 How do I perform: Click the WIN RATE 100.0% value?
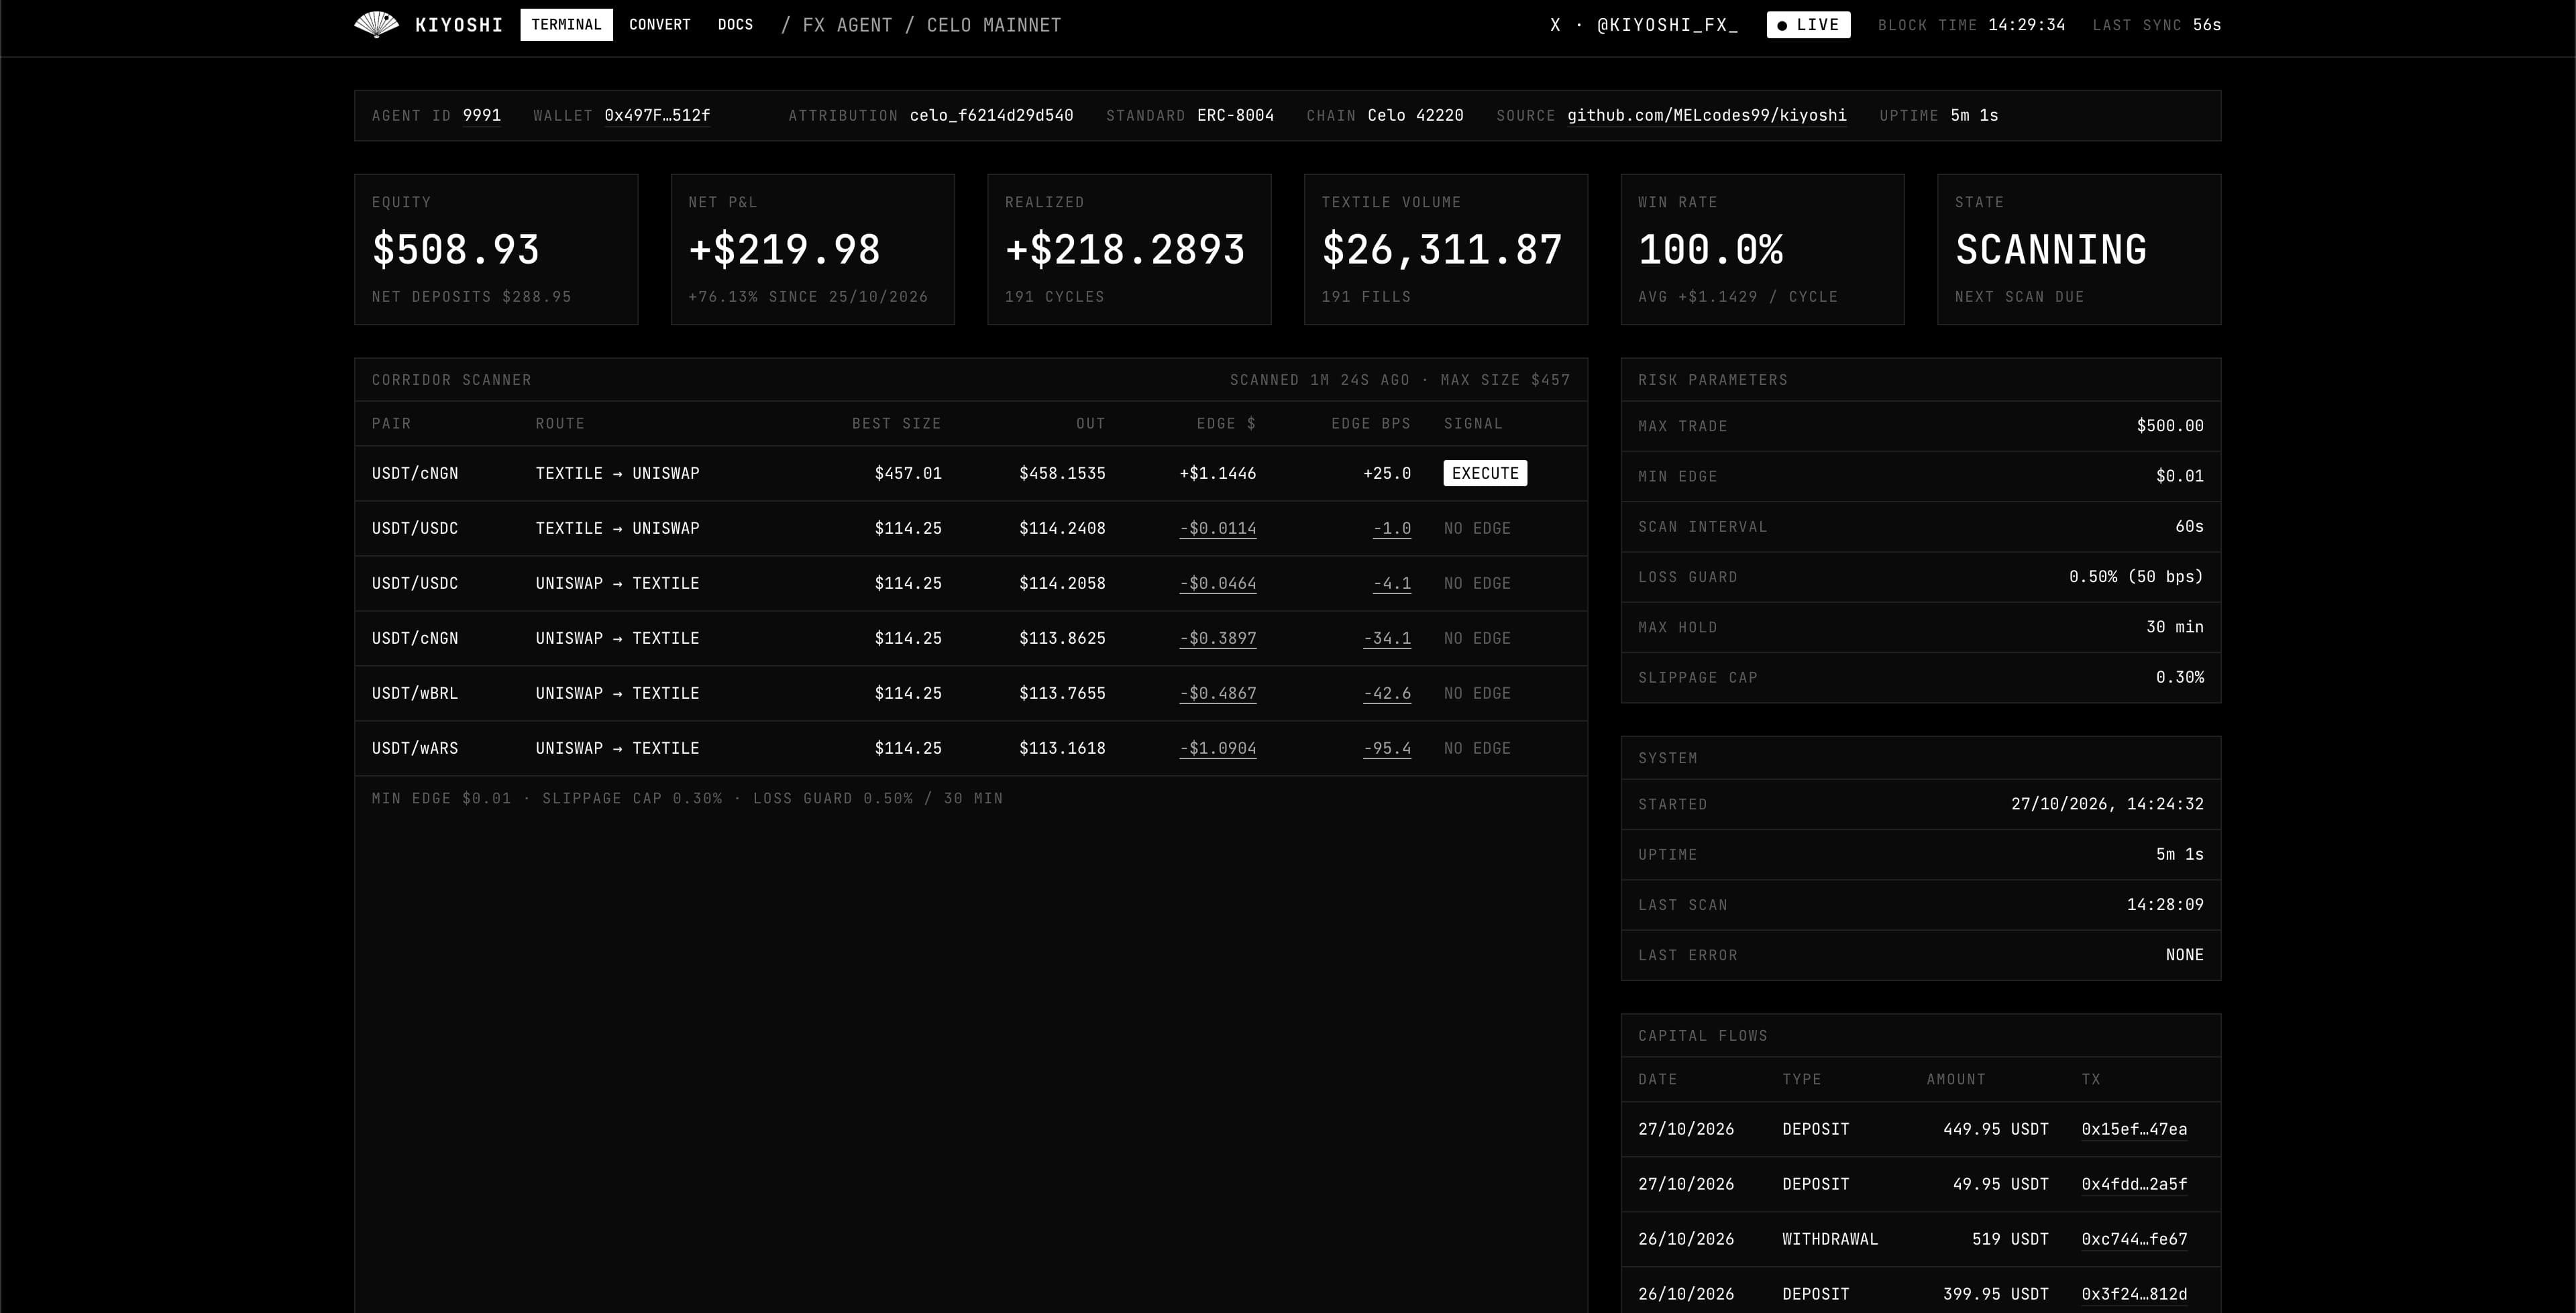click(1710, 250)
